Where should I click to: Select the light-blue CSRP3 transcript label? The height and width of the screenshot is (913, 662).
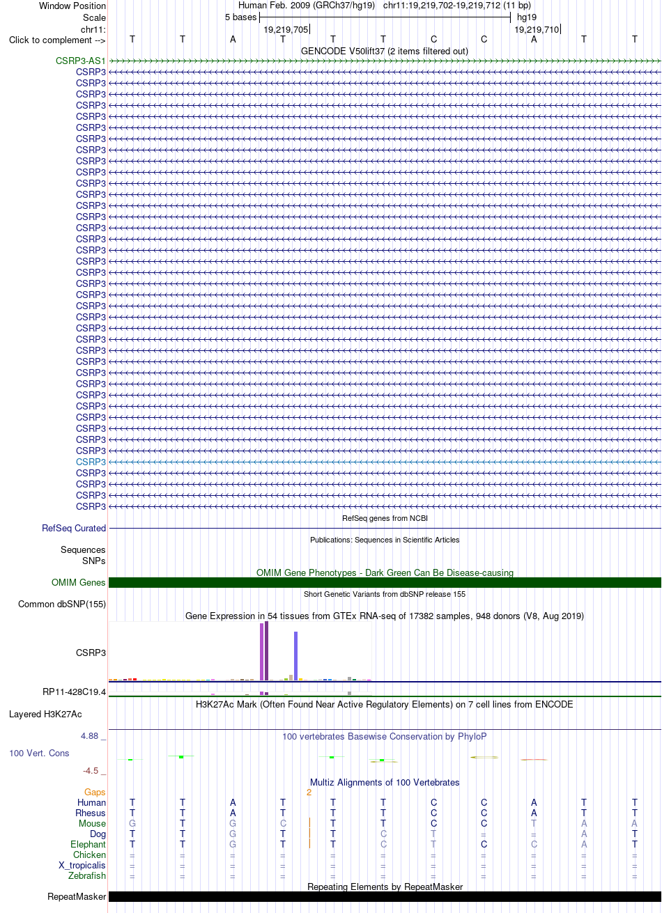pyautogui.click(x=91, y=462)
